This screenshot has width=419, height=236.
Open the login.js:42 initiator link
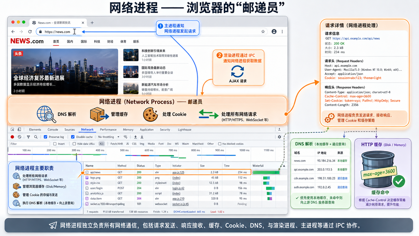pos(178,188)
